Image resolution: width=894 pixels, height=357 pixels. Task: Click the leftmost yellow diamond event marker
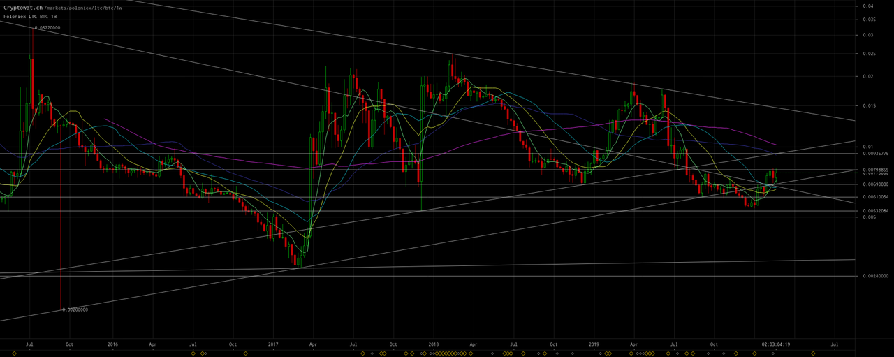pos(14,354)
